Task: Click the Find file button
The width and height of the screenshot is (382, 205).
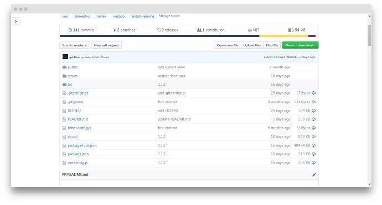Action: pyautogui.click(x=272, y=45)
